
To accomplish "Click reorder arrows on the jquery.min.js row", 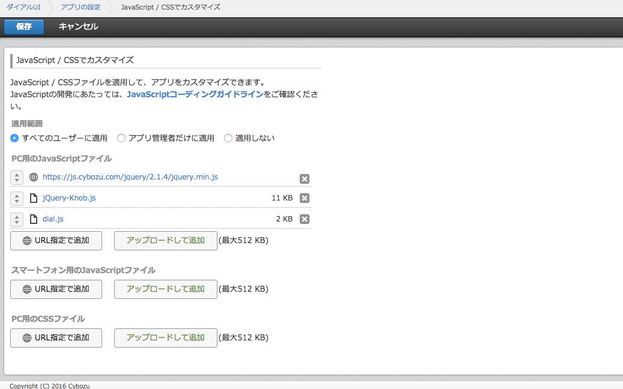I will pos(16,178).
